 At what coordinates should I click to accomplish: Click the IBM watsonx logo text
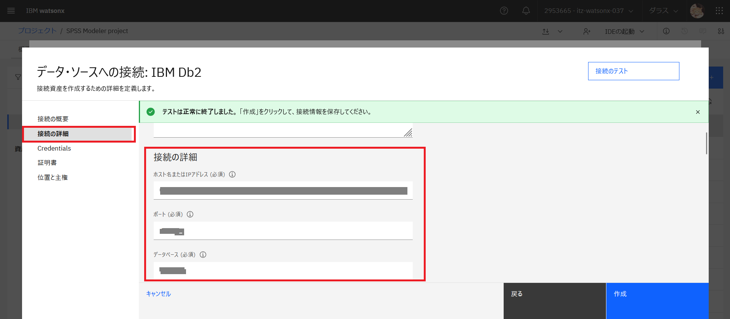(45, 11)
